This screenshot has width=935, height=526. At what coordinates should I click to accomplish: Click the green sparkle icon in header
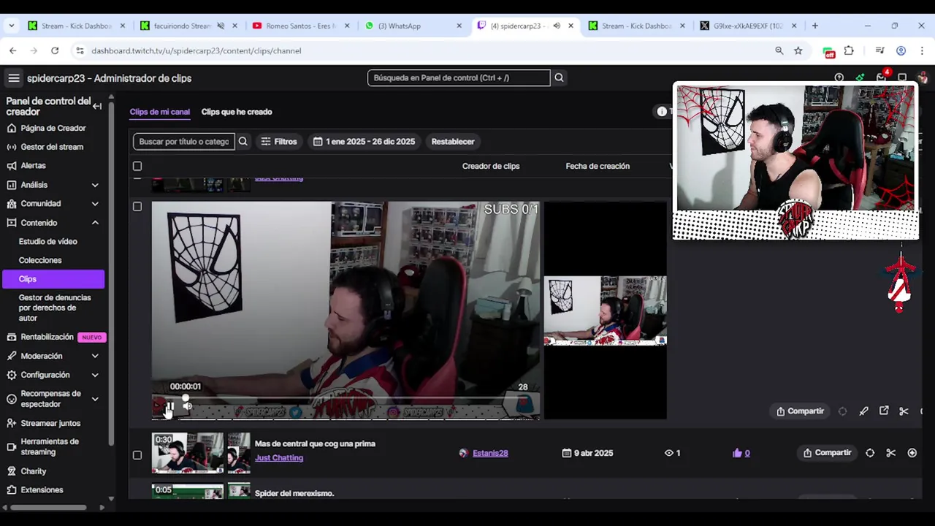[x=860, y=77]
